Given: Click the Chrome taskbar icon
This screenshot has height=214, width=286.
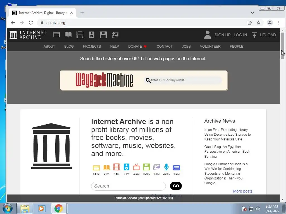Looking at the screenshot, I should coord(59,208).
